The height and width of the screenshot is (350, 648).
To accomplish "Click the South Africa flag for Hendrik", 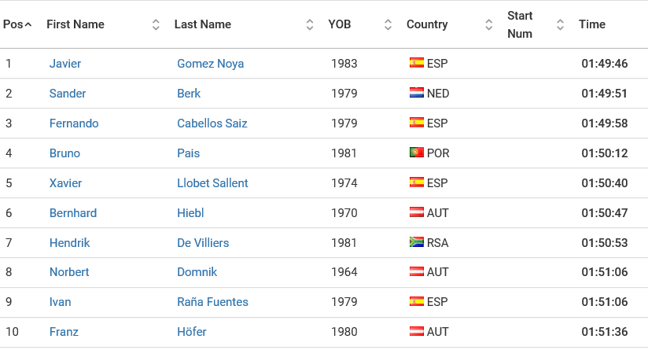I will (417, 242).
